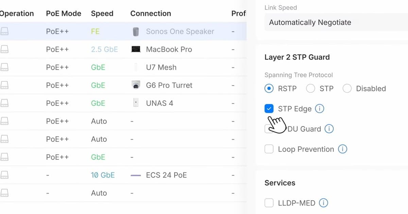Viewport: 408px width, 214px height.
Task: Click the MacBook Pro laptop icon
Action: pos(136,49)
